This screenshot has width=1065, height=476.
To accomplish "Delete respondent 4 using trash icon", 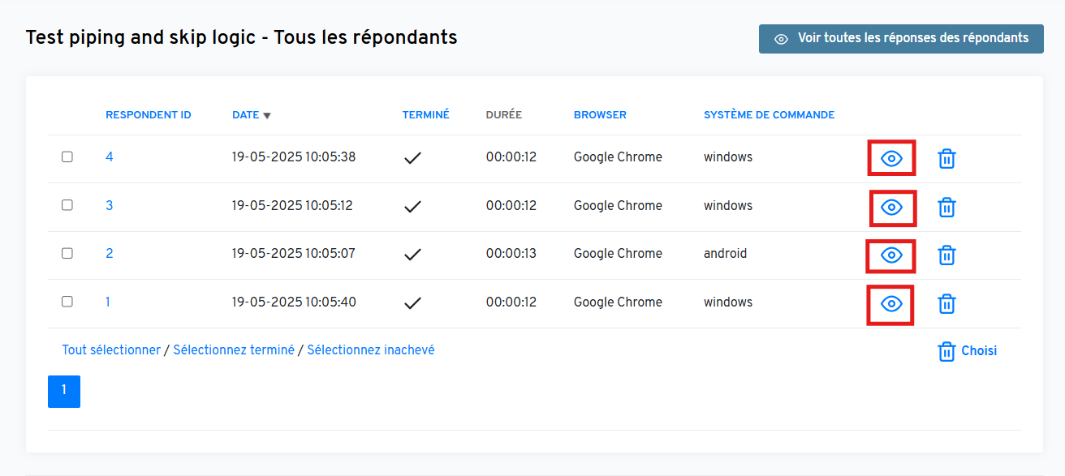I will (946, 158).
